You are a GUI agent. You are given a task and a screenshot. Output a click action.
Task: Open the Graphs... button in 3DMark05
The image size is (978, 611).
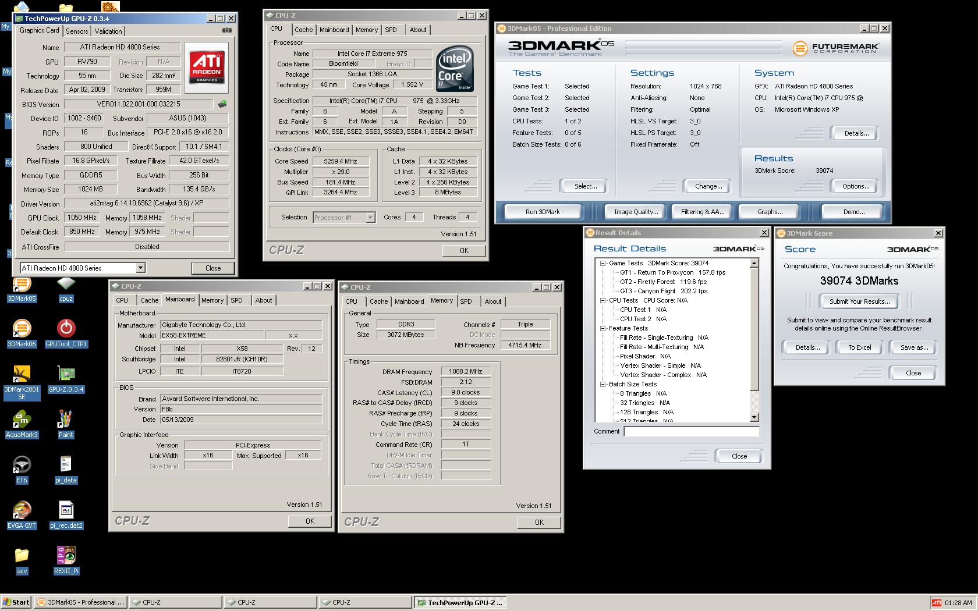pos(770,212)
